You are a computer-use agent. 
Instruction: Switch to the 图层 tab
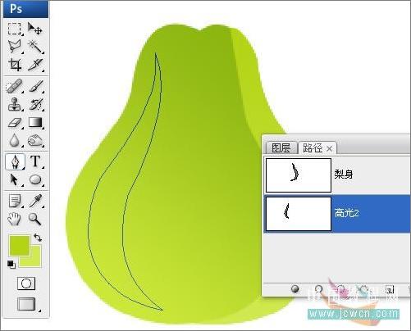click(281, 148)
